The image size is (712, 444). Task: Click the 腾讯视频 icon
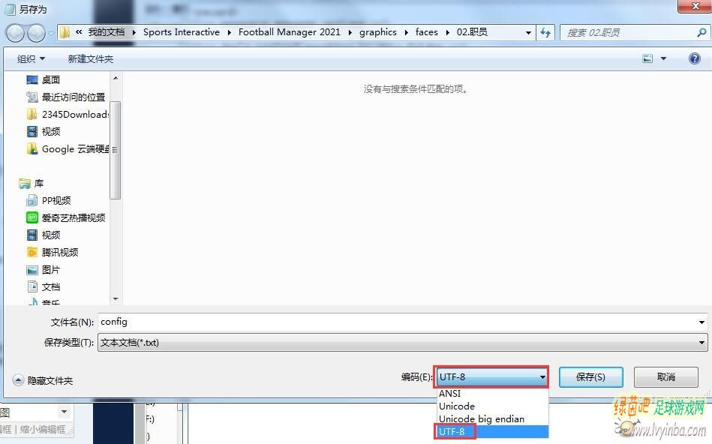(x=32, y=253)
